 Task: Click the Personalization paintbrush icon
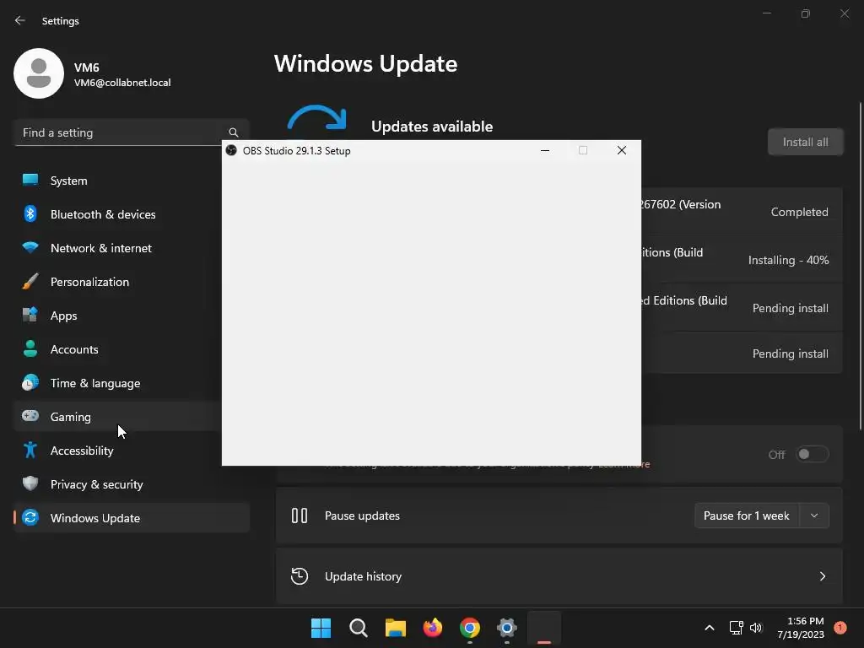[x=30, y=282]
